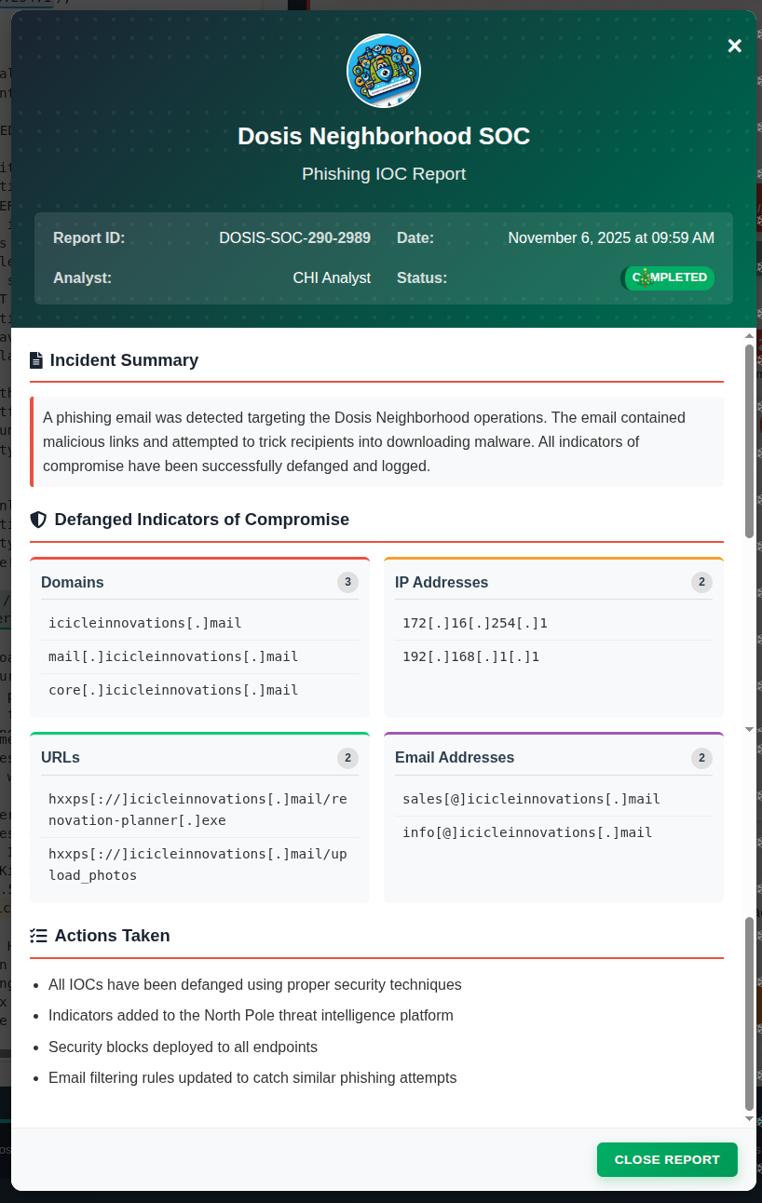Click the upper report scrollbar thumb

[749, 439]
